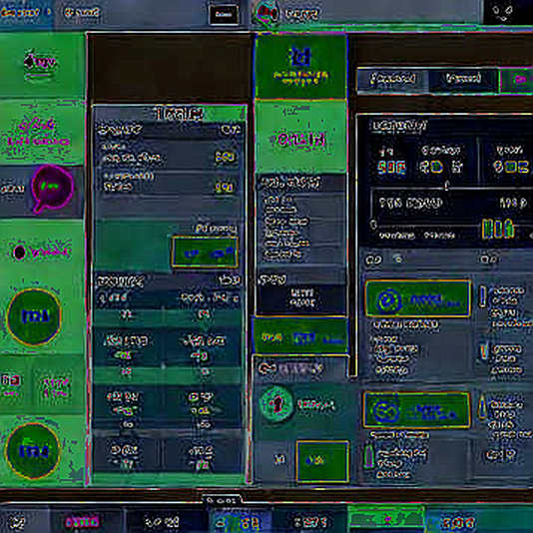This screenshot has width=533, height=533.
Task: Click the upper yellow-ringed green circle badge
Action: tap(34, 316)
